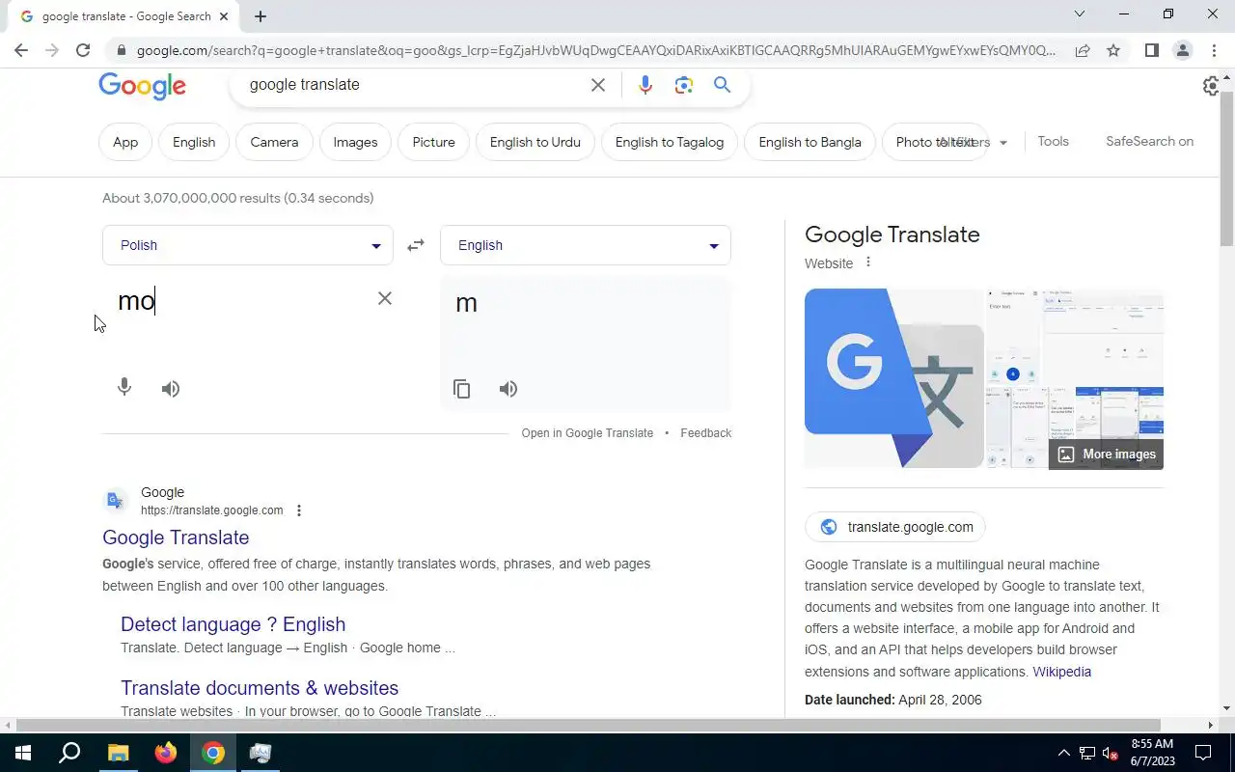Open the Polish source language dropdown
The width and height of the screenshot is (1235, 772).
point(248,245)
